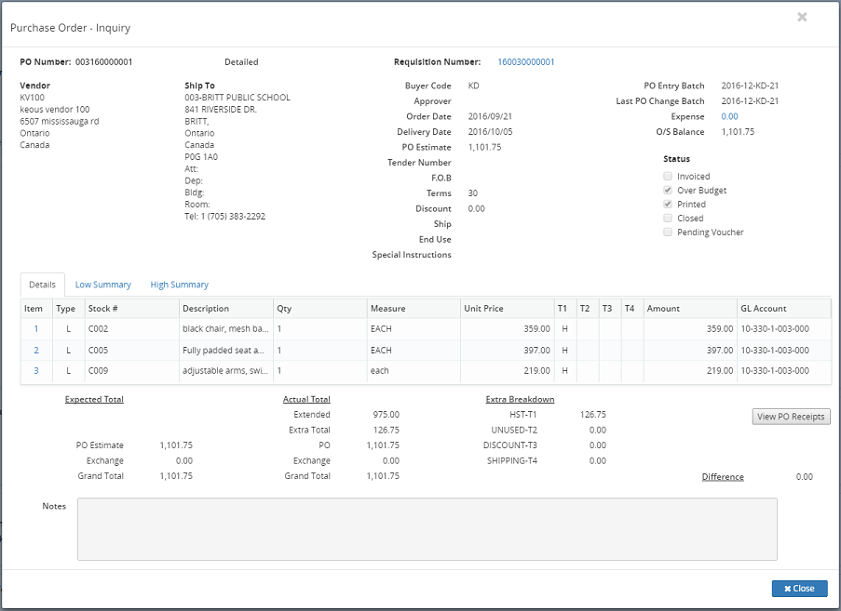Toggle the Pending Voucher checkbox
Screen dimensions: 841x611
pos(668,232)
